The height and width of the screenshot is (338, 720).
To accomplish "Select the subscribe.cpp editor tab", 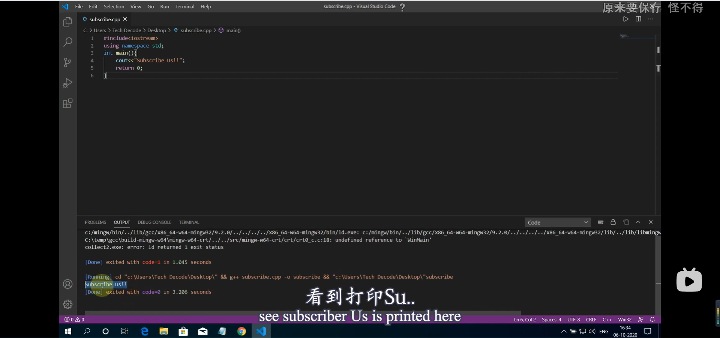I will (105, 19).
